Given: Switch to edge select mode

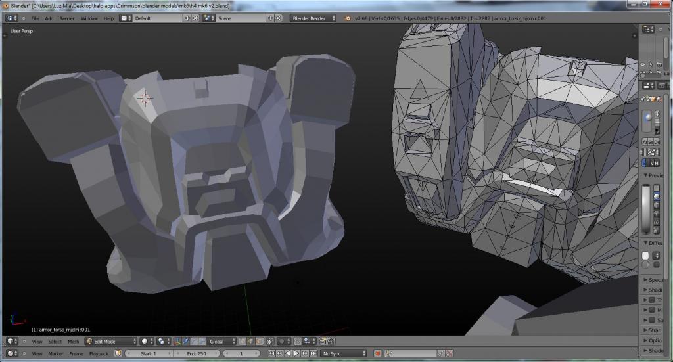Looking at the screenshot, I should tap(251, 342).
